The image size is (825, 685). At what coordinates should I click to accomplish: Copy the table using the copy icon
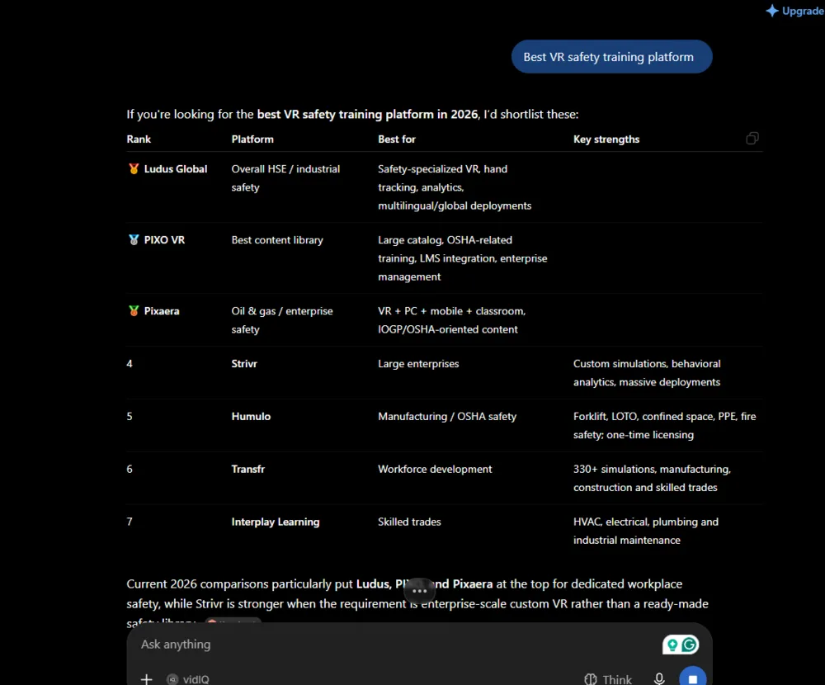pos(752,139)
